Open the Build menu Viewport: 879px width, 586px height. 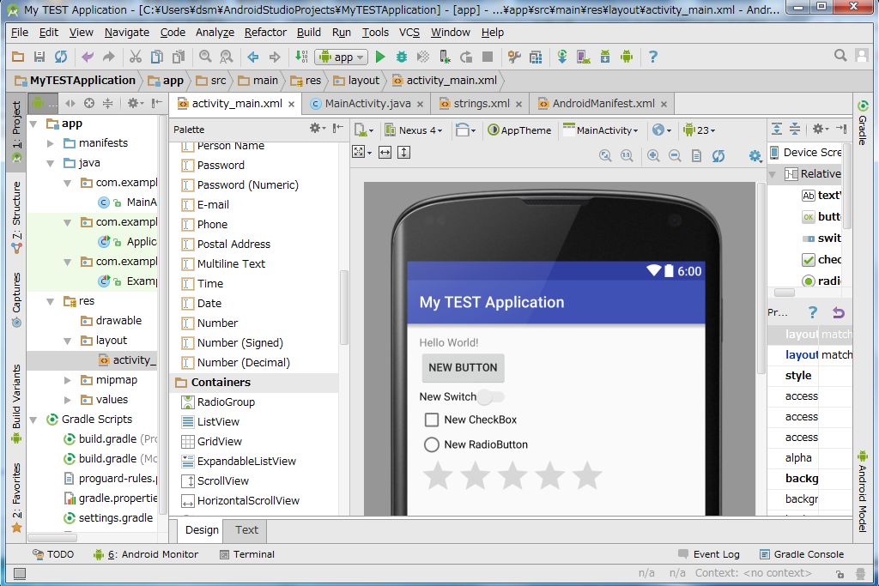coord(308,33)
